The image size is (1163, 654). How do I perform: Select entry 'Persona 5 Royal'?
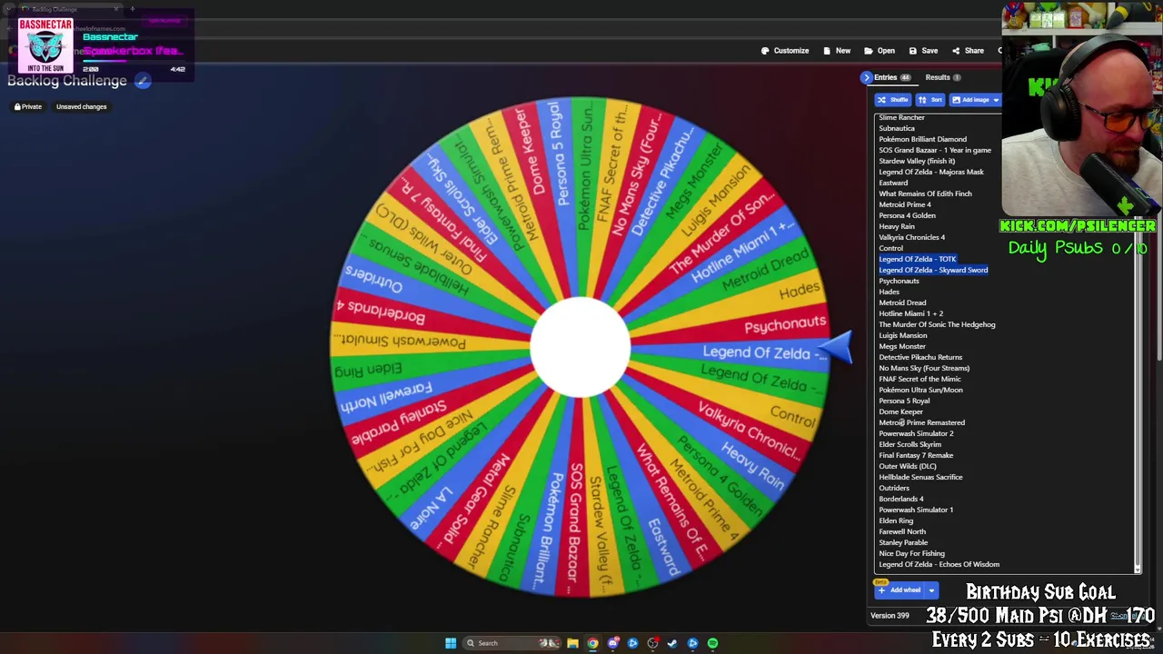tap(904, 401)
